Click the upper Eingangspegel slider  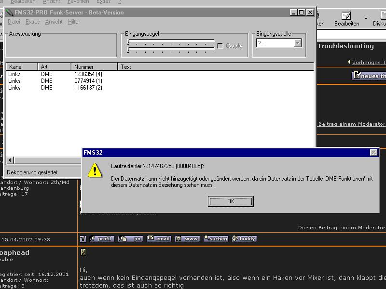[171, 42]
